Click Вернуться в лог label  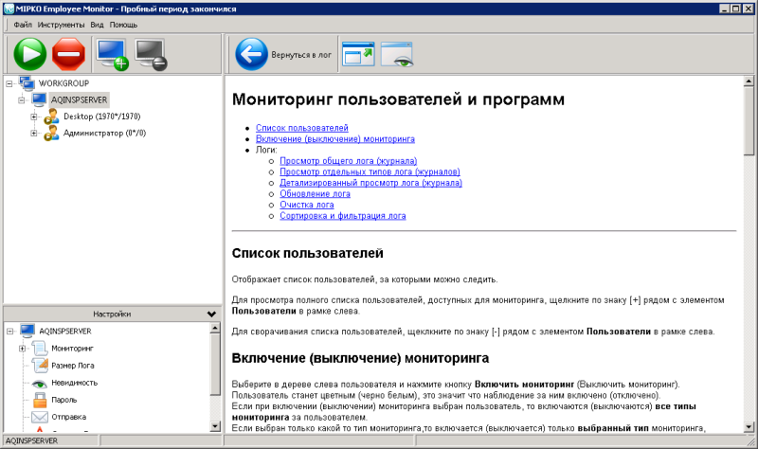click(x=301, y=55)
